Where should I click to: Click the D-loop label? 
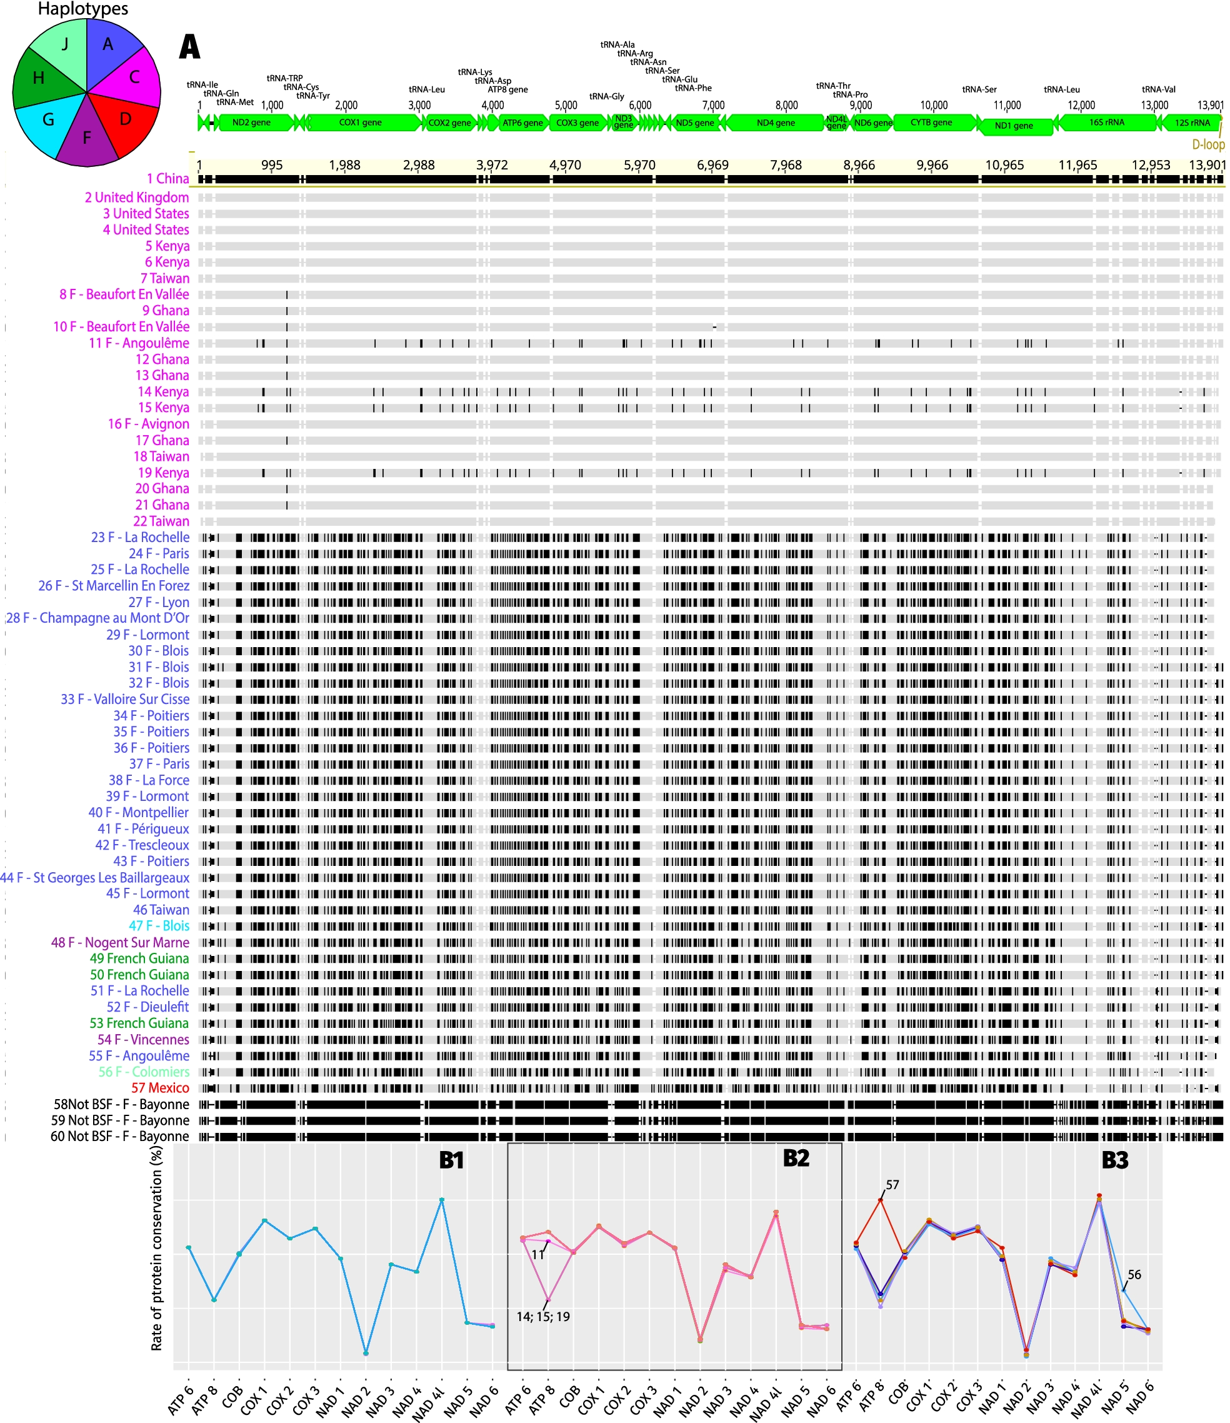(1208, 144)
